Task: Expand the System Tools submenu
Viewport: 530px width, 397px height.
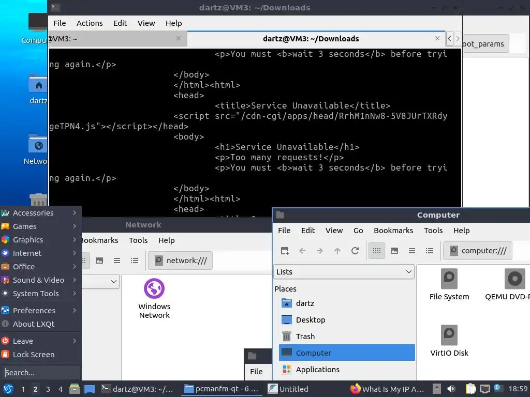Action: pos(40,294)
